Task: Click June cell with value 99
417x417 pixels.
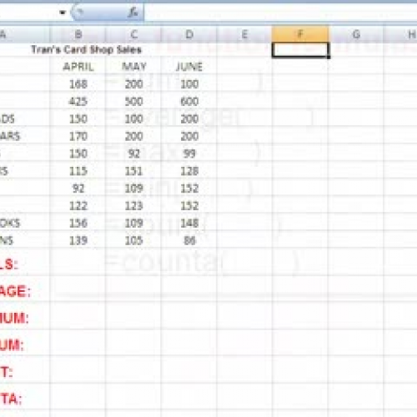Action: click(189, 153)
